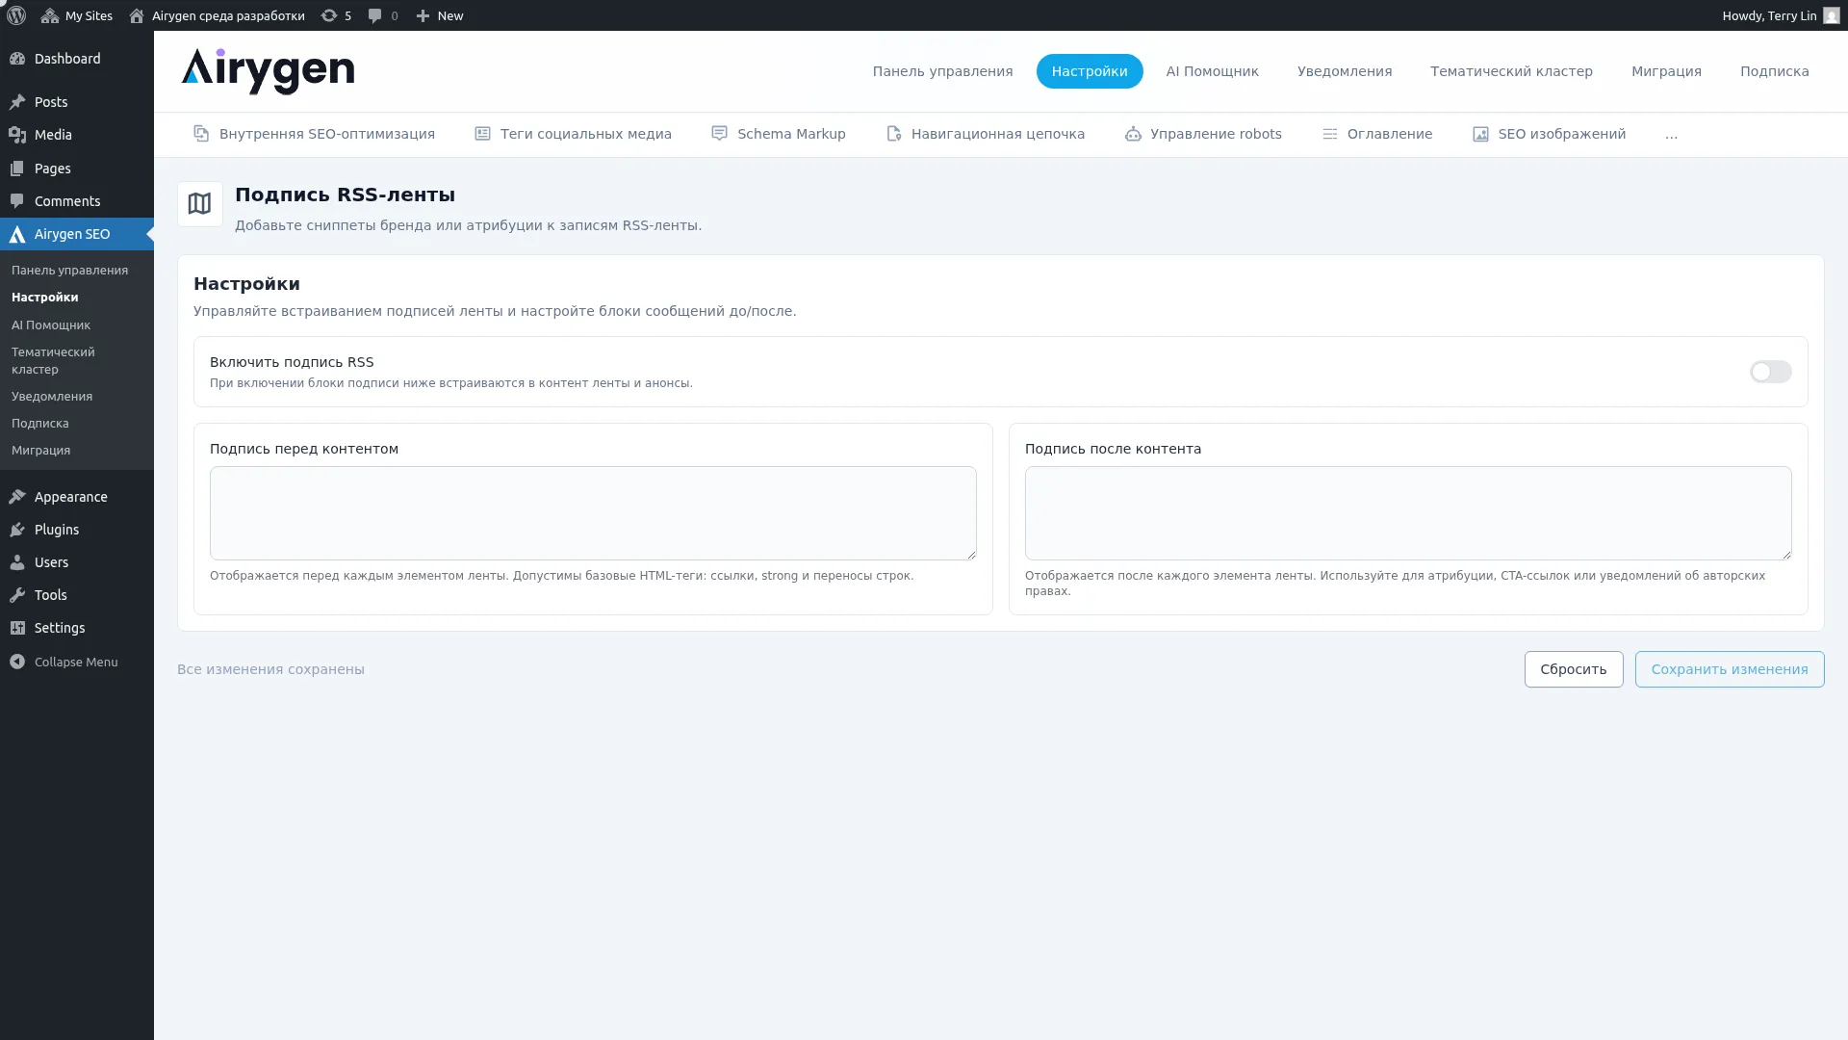Open Управление robots settings tab

coord(1203,134)
